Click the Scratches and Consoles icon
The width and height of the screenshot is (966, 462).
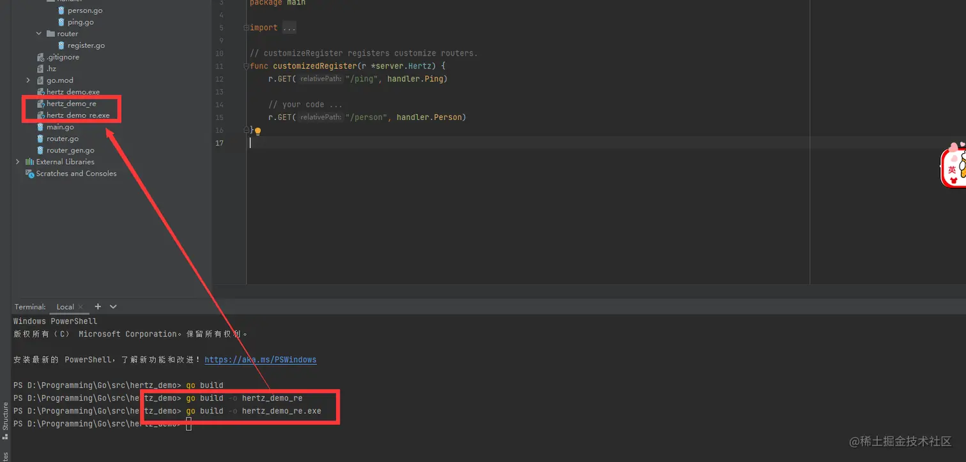[29, 174]
